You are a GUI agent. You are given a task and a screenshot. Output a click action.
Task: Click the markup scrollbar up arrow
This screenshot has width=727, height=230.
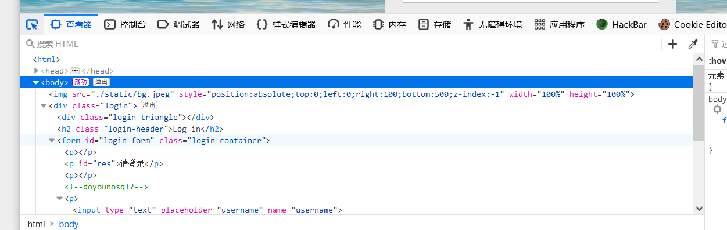(x=699, y=59)
